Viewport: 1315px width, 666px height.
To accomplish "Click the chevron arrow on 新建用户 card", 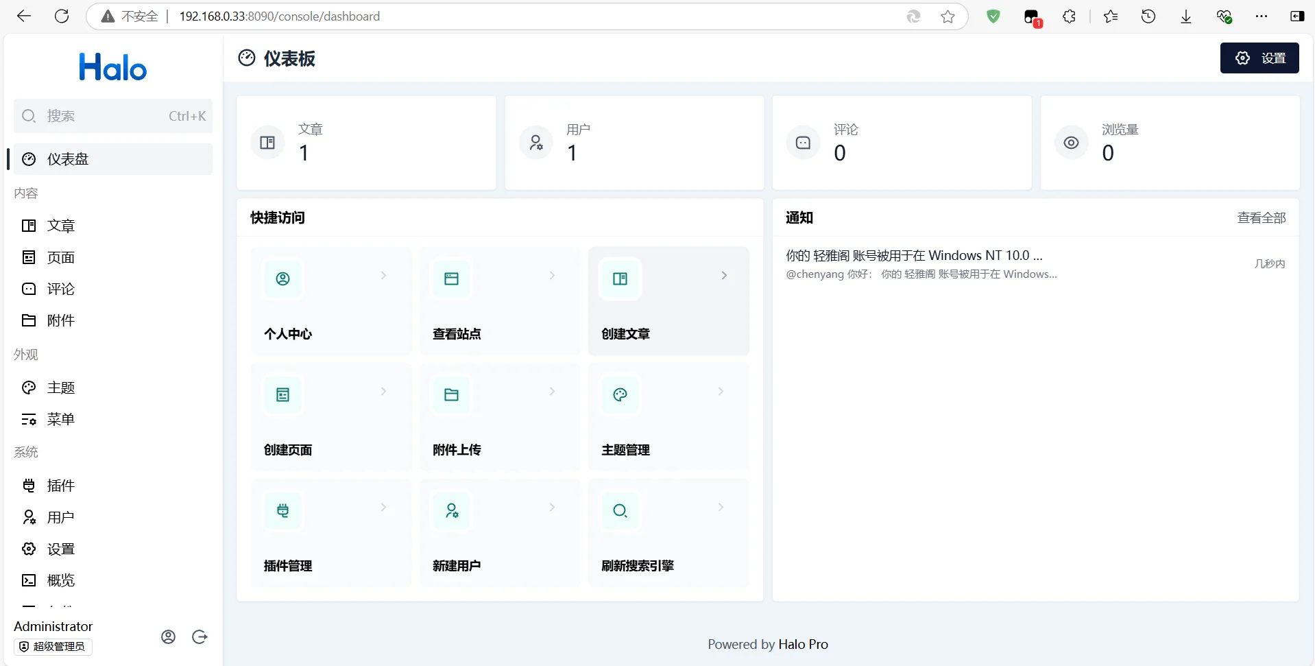I will click(552, 508).
